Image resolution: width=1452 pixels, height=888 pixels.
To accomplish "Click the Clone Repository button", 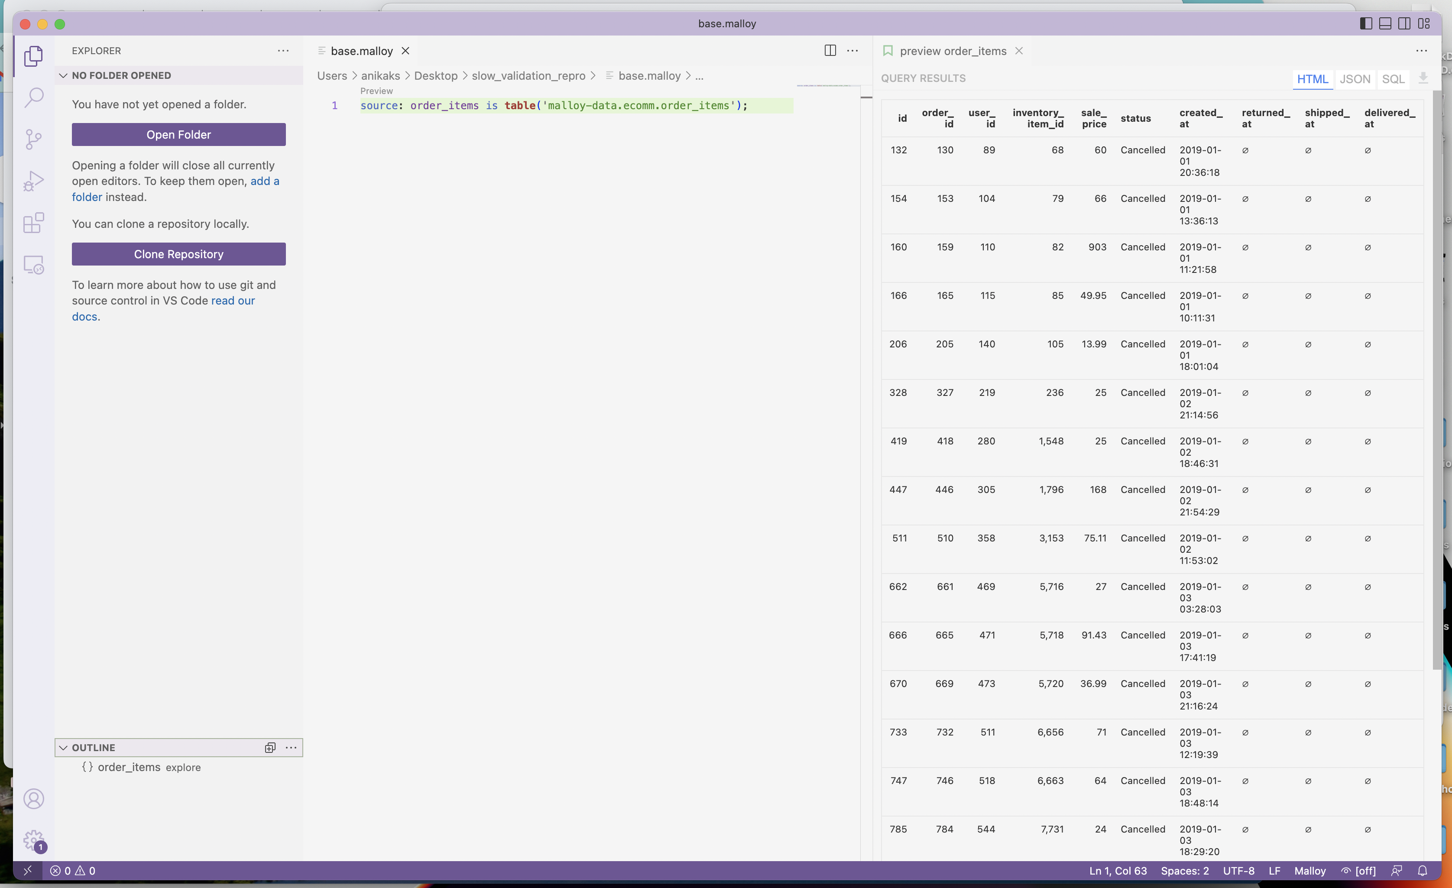I will (x=178, y=254).
